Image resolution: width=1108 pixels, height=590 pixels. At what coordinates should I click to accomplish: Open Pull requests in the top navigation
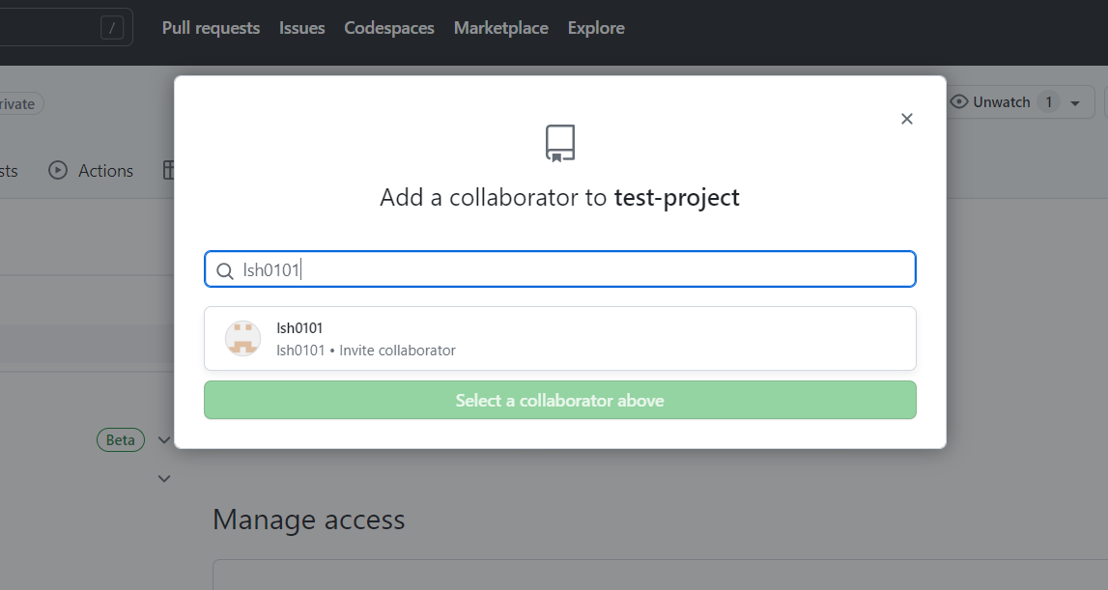click(x=211, y=28)
